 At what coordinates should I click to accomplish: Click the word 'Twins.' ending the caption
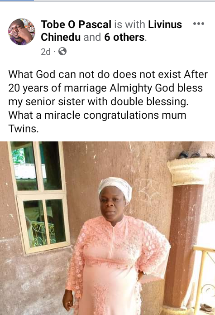click(x=23, y=129)
